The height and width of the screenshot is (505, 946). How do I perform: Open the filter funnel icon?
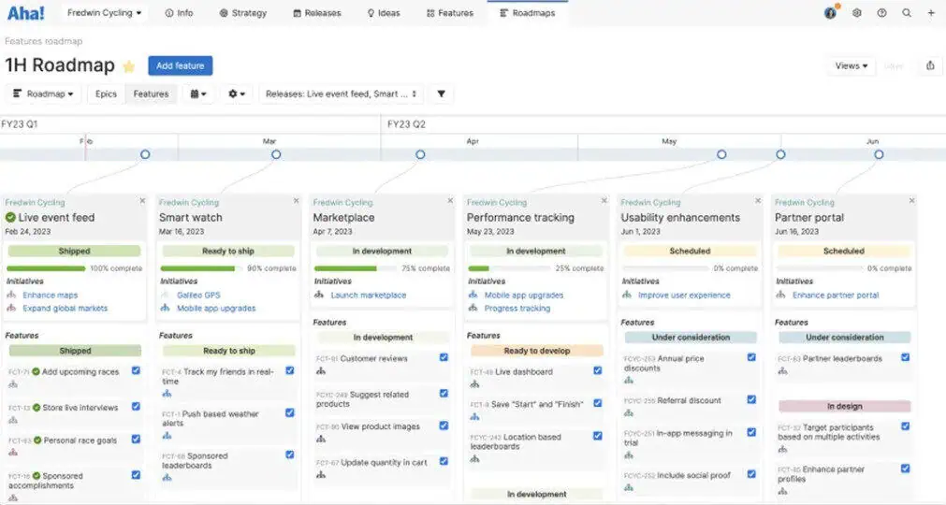[x=442, y=94]
